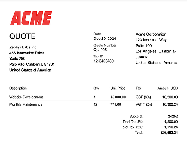Screen dimensions: 187x149
Task: Click the Total Tax 12% amount 1,110.24
Action: tap(171, 127)
